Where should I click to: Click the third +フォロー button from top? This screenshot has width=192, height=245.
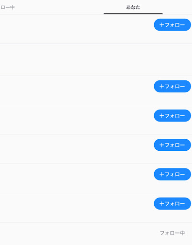172,116
